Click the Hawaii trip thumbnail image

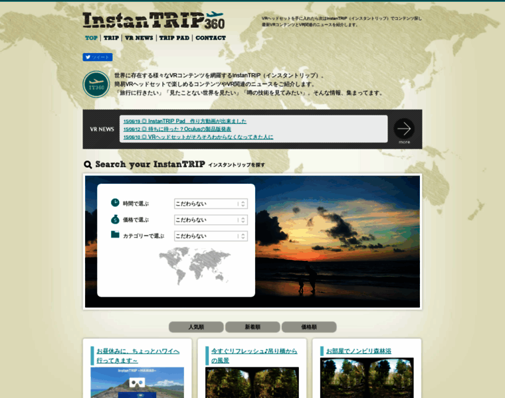137,383
